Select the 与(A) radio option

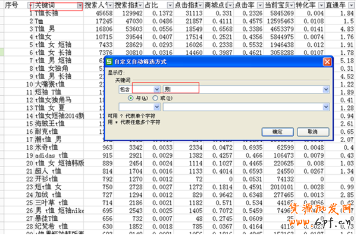coord(131,98)
